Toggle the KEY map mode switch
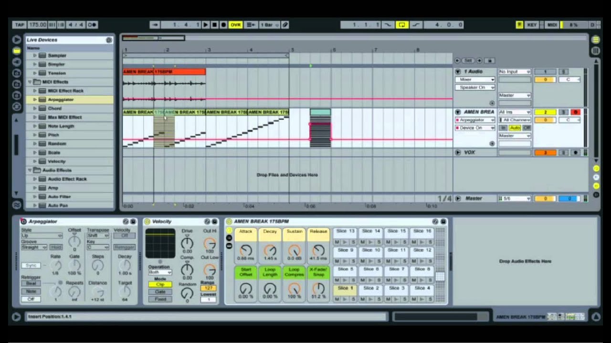The width and height of the screenshot is (611, 343). click(532, 25)
